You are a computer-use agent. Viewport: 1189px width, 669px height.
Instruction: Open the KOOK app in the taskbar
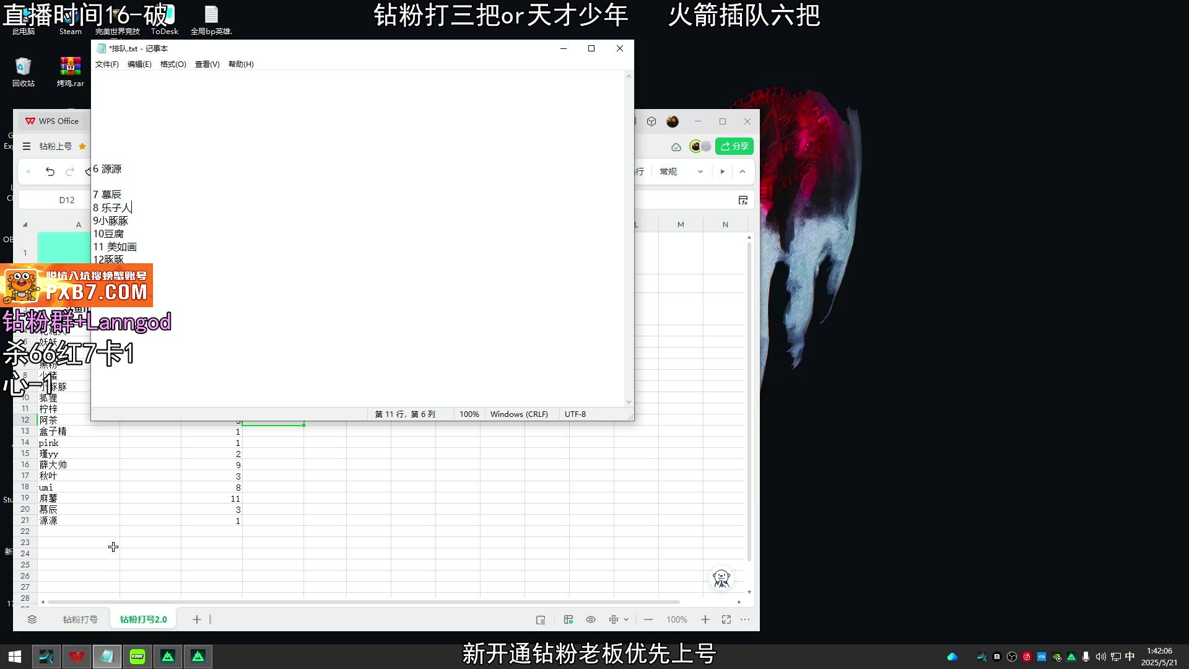[137, 657]
